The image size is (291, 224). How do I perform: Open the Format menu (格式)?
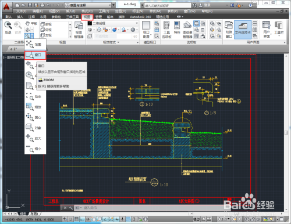pos(87,11)
